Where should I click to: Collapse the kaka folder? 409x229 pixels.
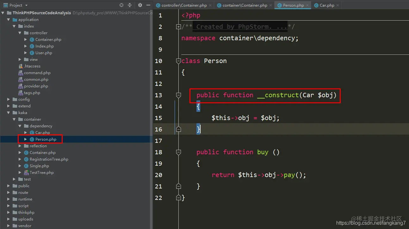click(x=9, y=113)
